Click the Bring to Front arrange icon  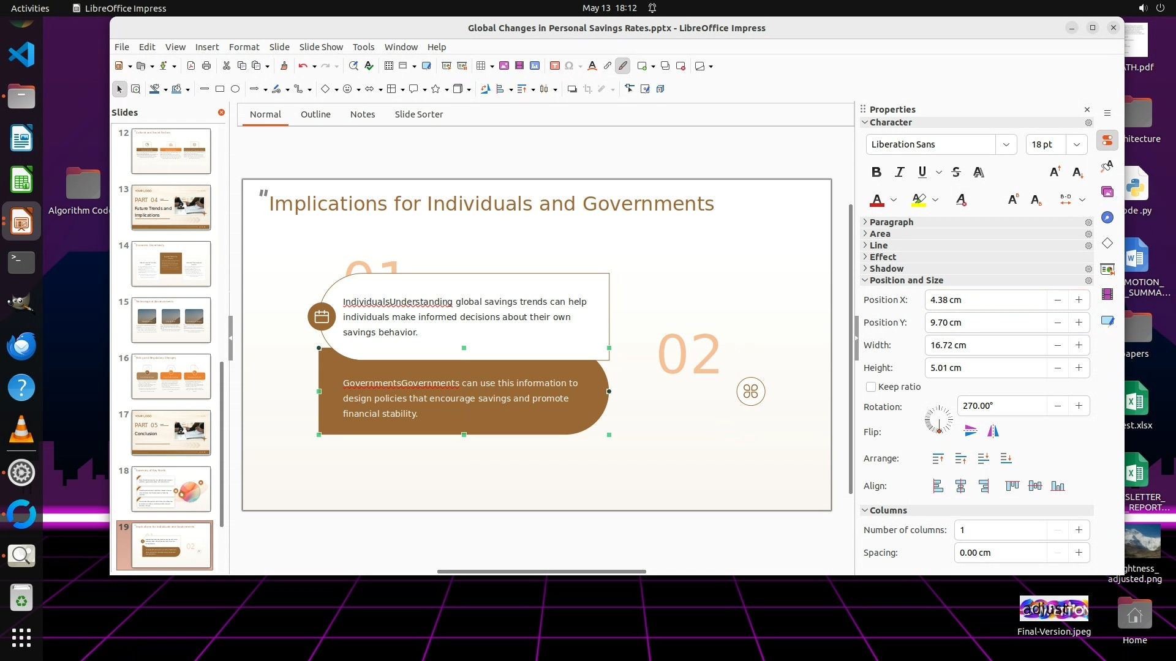[938, 458]
